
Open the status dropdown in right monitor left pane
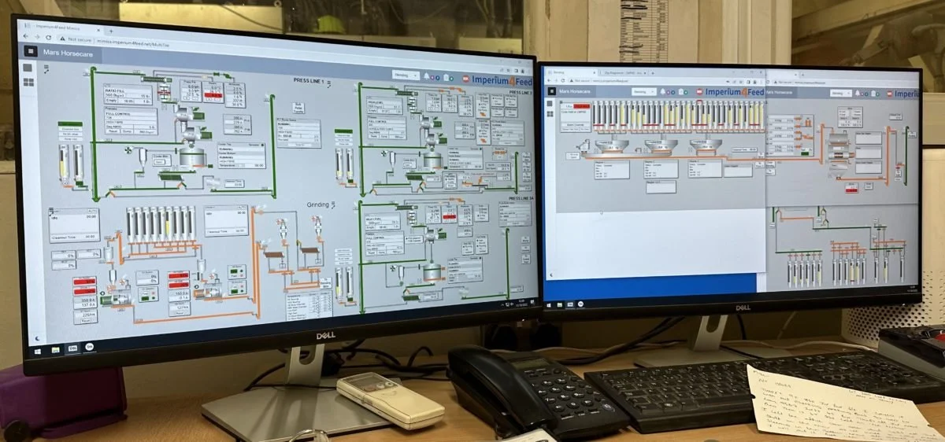click(644, 92)
